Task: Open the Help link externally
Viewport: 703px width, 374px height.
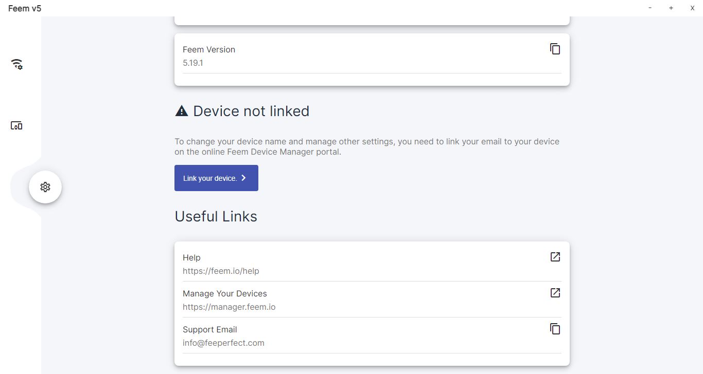Action: (555, 257)
